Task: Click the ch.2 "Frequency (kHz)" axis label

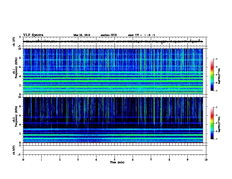Action: (x=16, y=116)
